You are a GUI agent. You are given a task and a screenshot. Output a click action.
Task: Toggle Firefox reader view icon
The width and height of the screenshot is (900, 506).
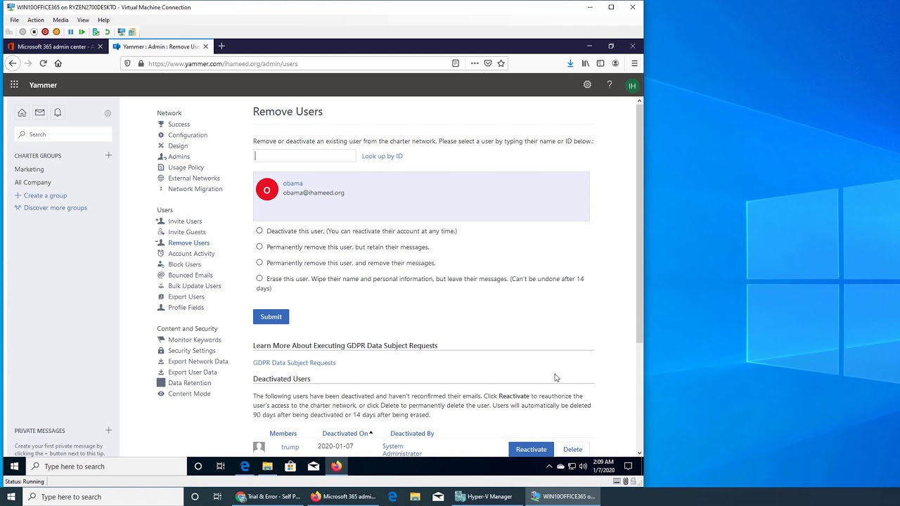[456, 63]
